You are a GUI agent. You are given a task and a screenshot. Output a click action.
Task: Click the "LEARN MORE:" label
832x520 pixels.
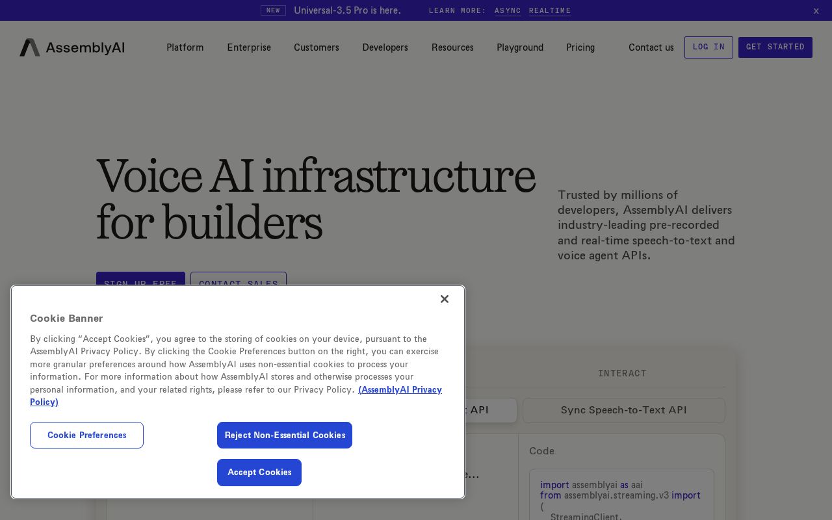point(458,10)
